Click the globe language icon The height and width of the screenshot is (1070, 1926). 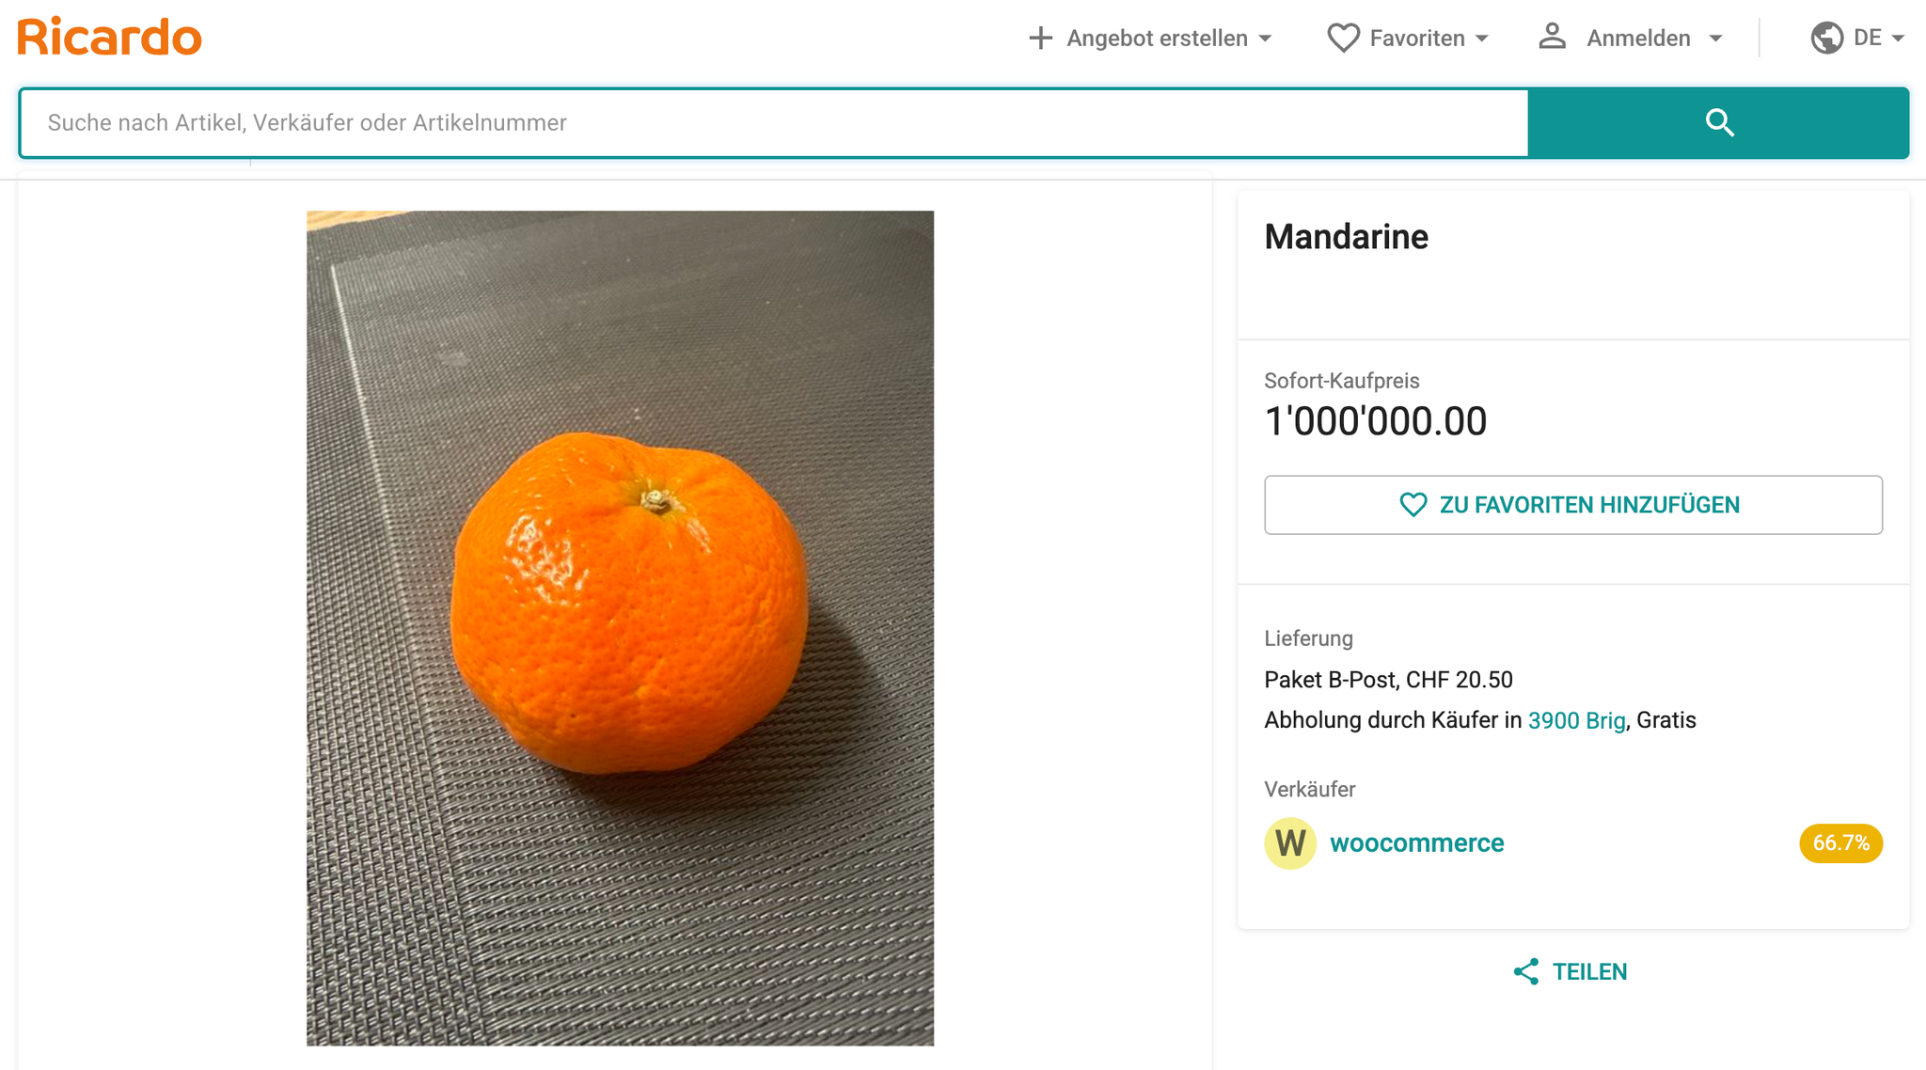[x=1826, y=39]
